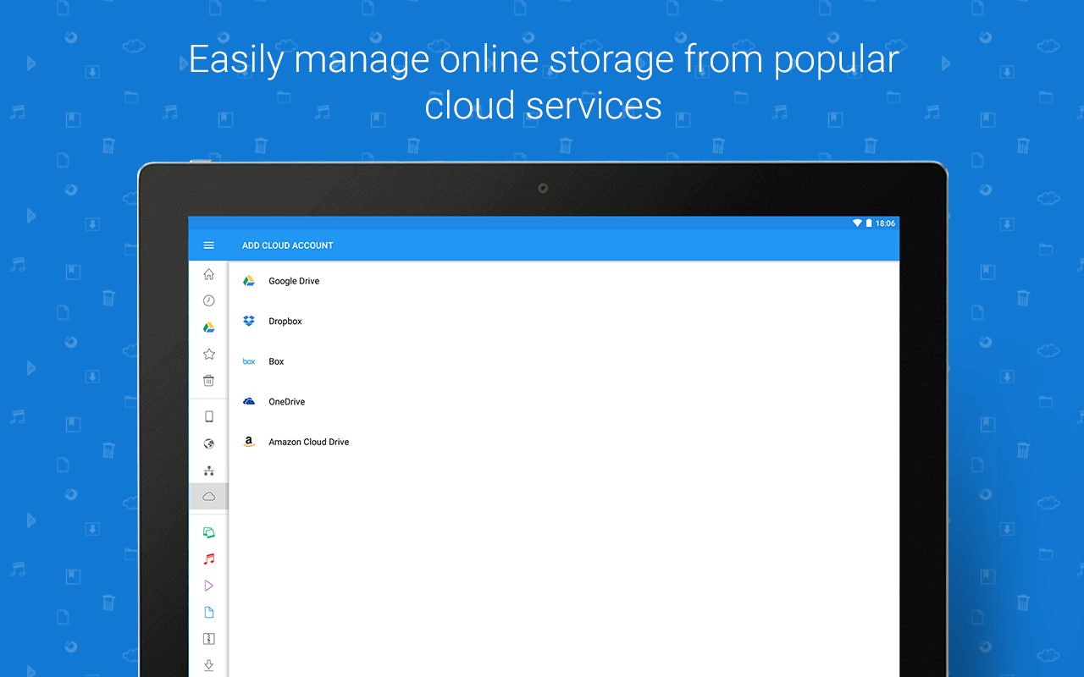Tap the Wi-Fi status icon
Screen dimensions: 1084x677
click(857, 223)
